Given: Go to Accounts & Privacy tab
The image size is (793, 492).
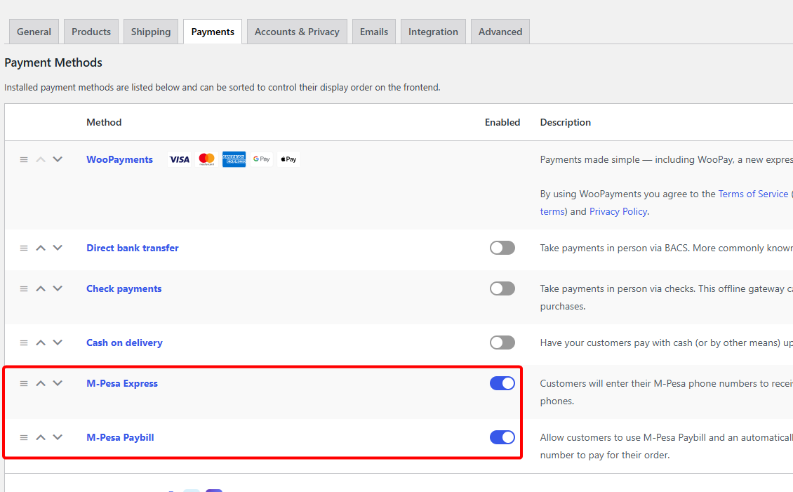Looking at the screenshot, I should pos(297,32).
